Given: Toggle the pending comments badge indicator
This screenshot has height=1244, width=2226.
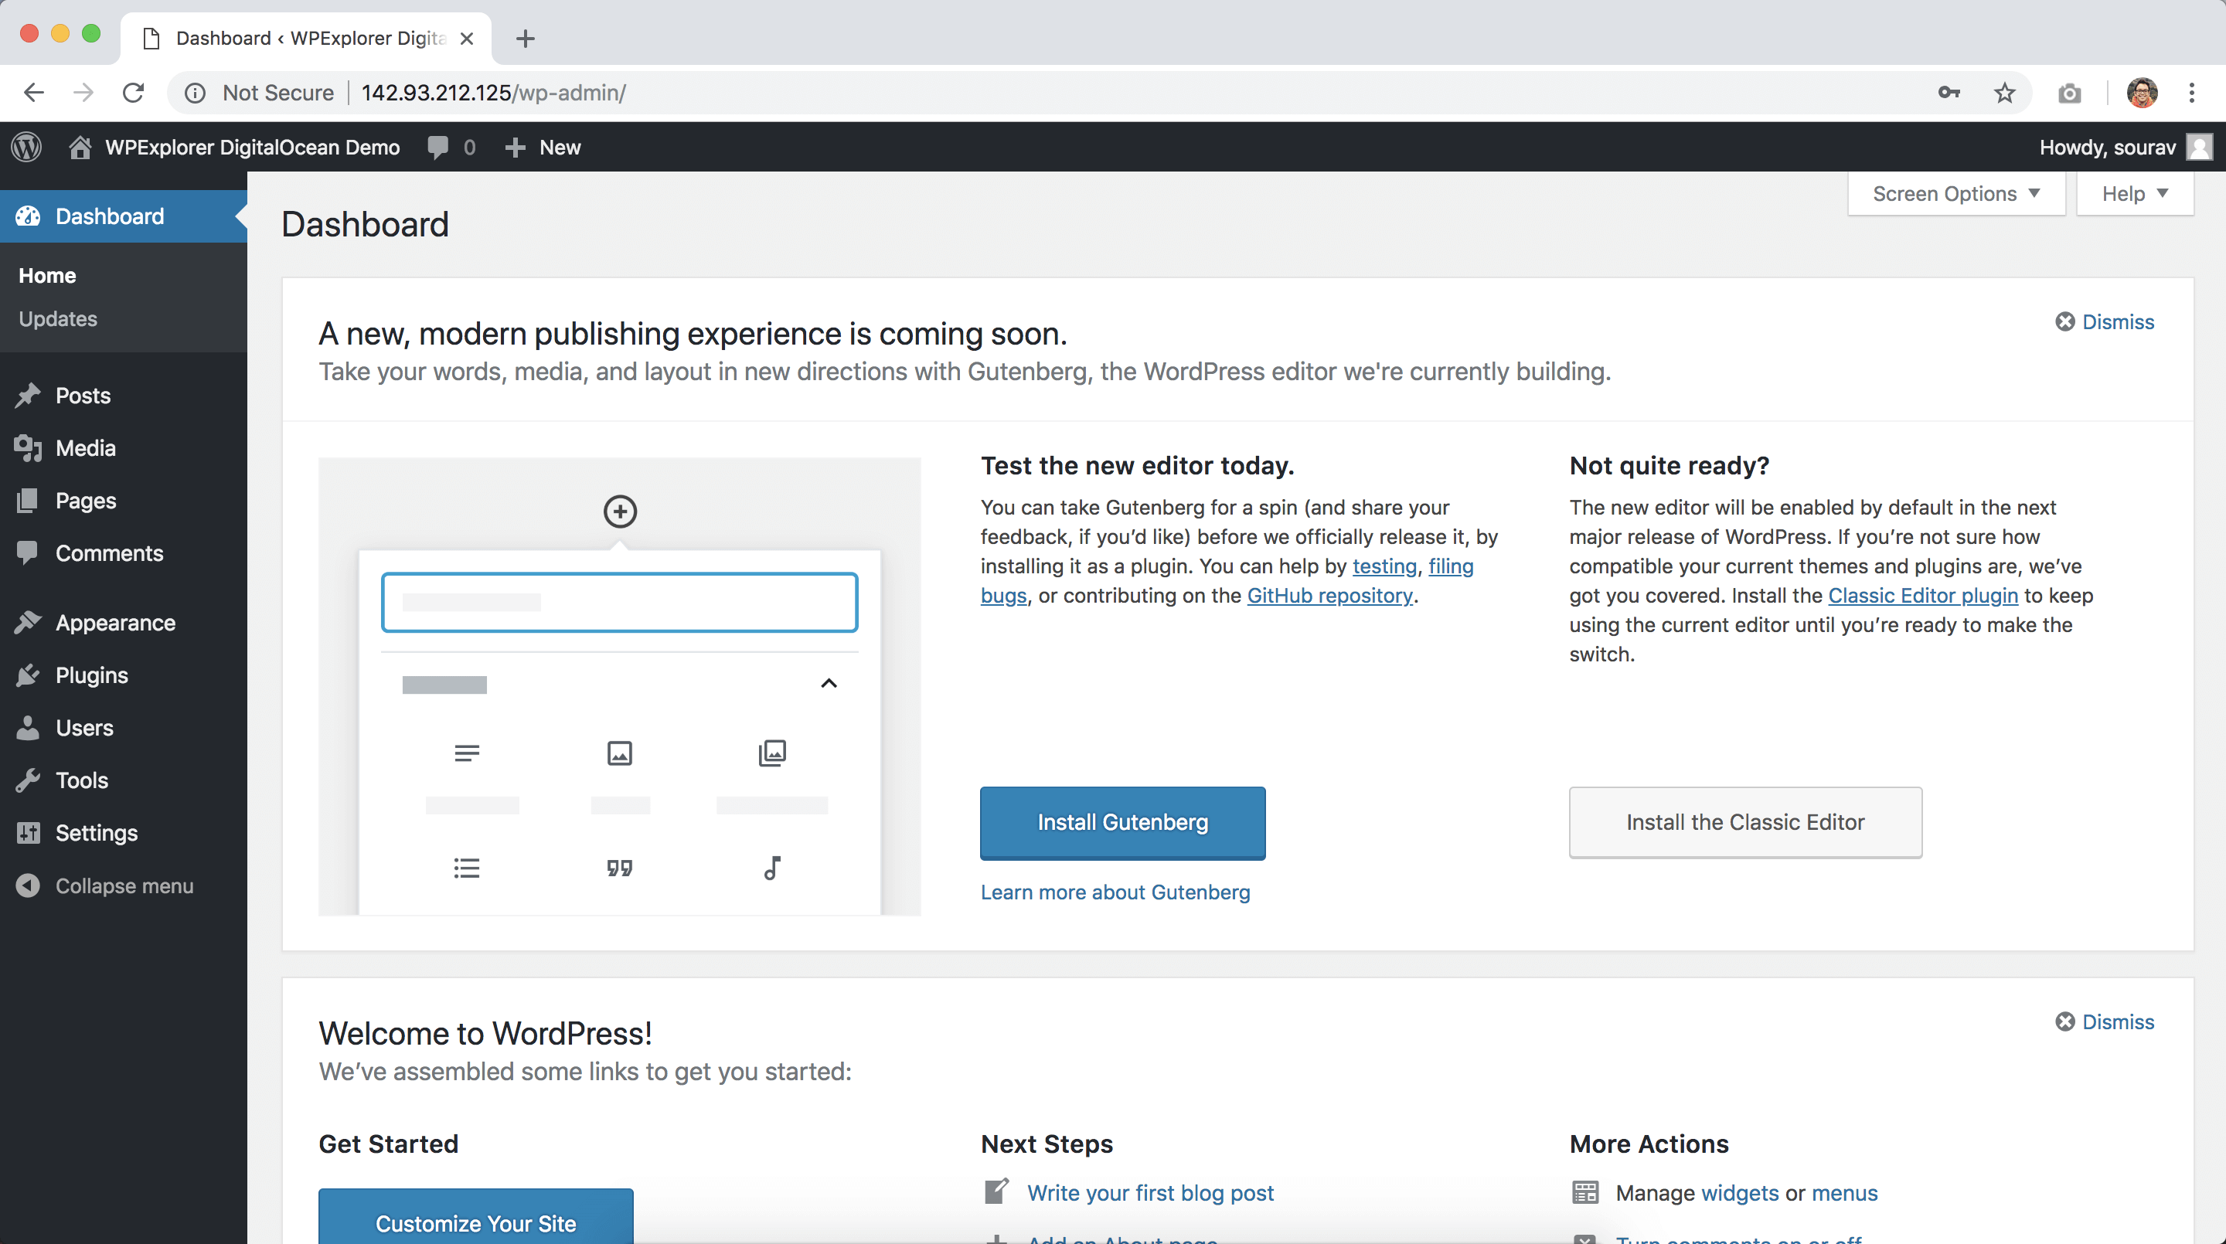Looking at the screenshot, I should (x=452, y=147).
